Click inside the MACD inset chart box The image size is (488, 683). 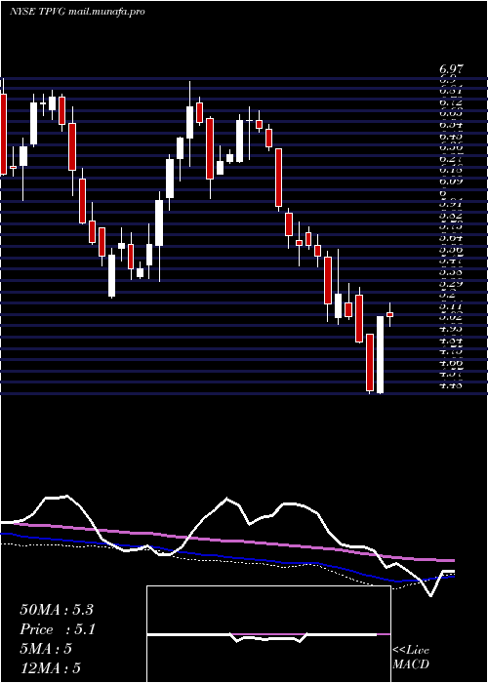click(x=268, y=634)
